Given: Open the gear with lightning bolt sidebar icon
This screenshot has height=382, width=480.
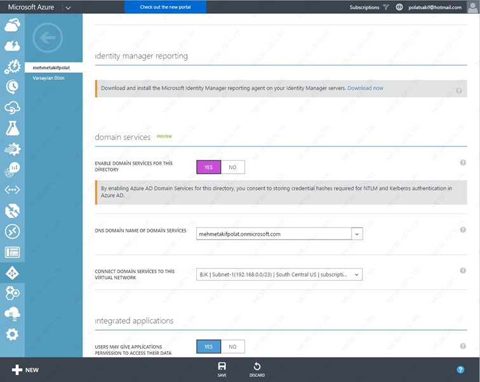Looking at the screenshot, I should [12, 67].
